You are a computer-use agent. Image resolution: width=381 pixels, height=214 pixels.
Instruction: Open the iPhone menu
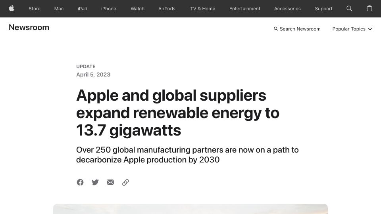tap(109, 9)
